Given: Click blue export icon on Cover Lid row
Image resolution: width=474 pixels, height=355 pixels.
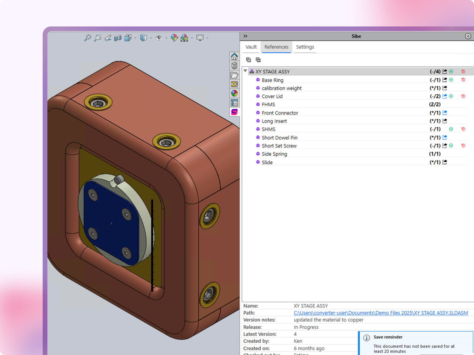Looking at the screenshot, I should pyautogui.click(x=445, y=96).
